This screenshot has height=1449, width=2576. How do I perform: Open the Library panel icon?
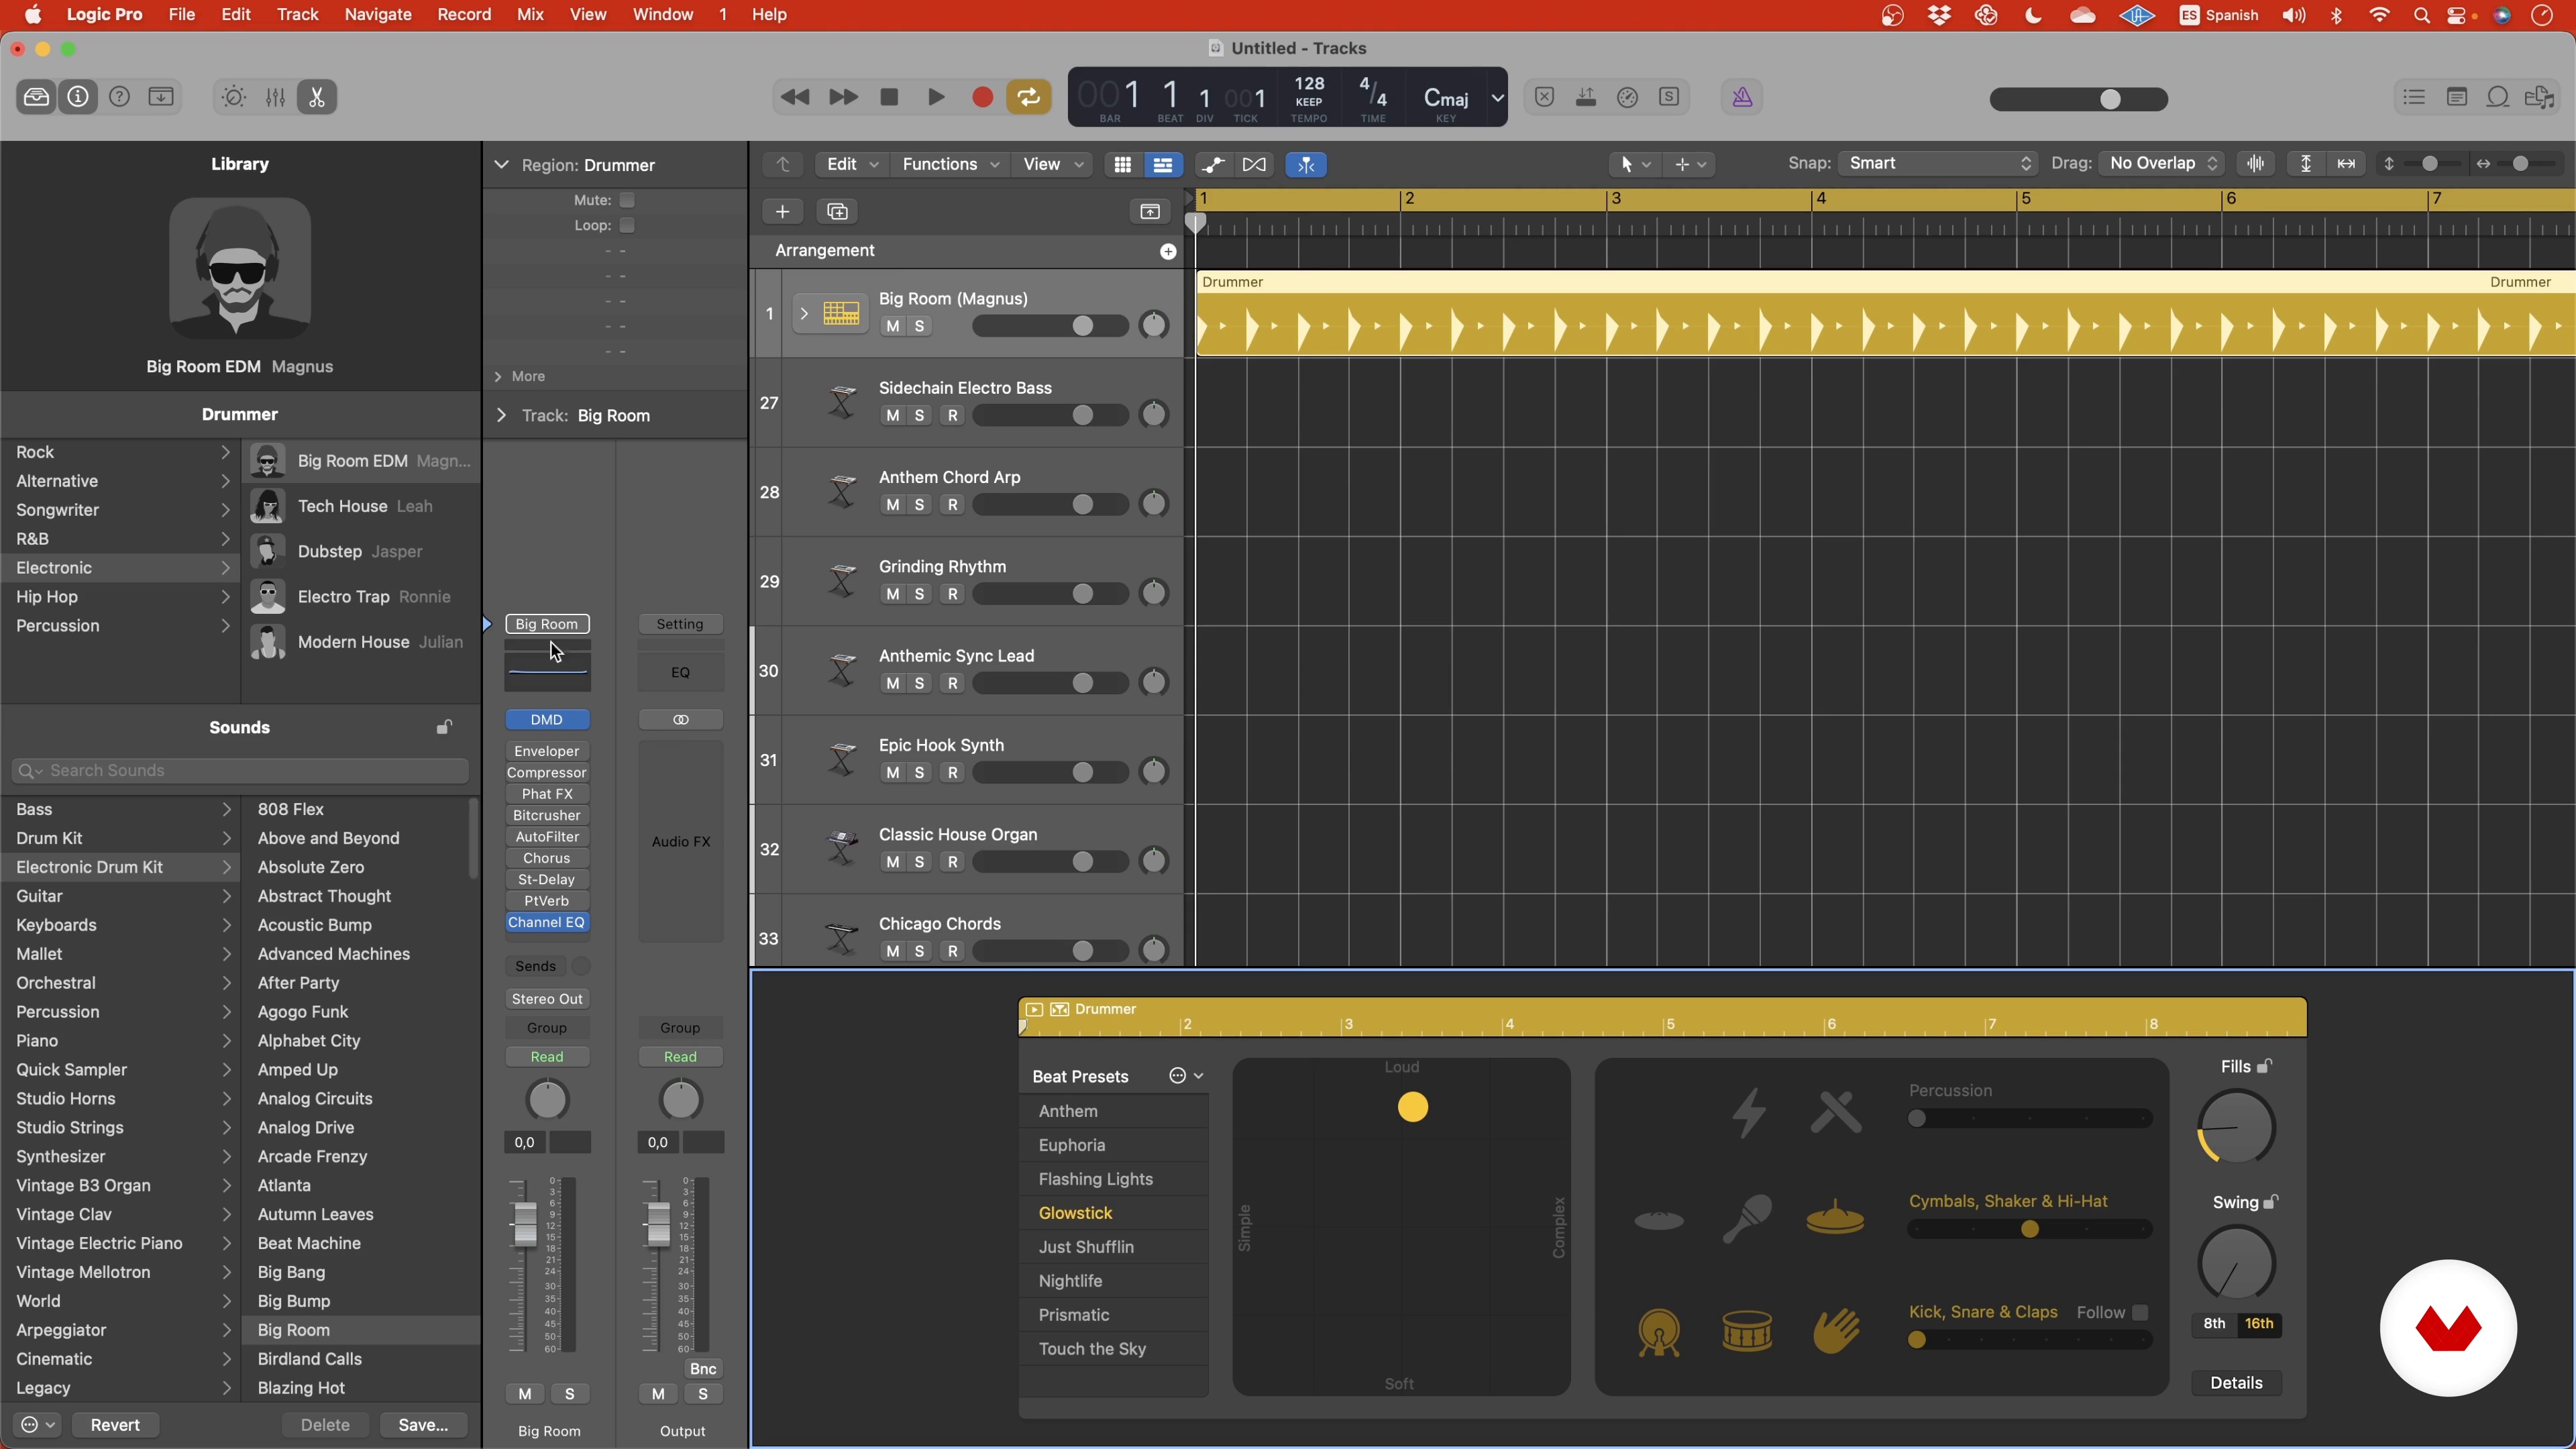(36, 97)
